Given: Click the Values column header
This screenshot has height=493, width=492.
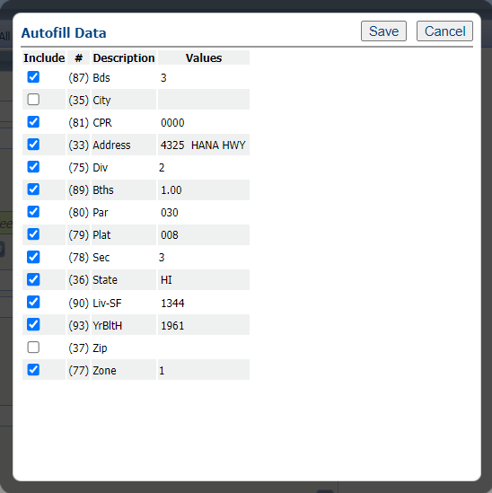Looking at the screenshot, I should tap(204, 57).
